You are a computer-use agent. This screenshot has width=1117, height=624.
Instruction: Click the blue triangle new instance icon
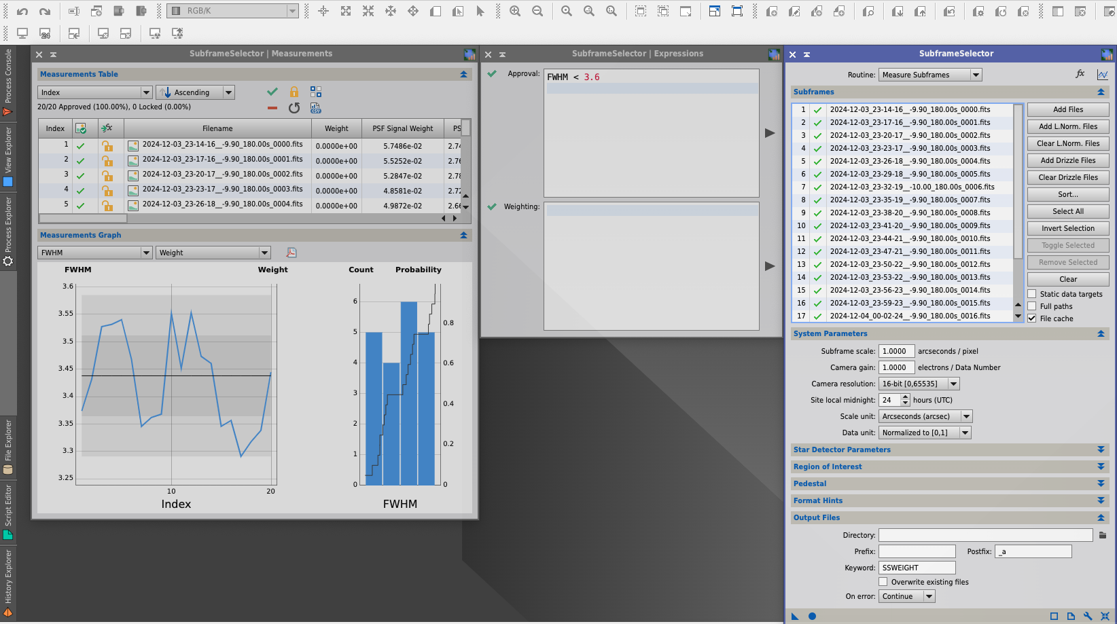point(795,616)
